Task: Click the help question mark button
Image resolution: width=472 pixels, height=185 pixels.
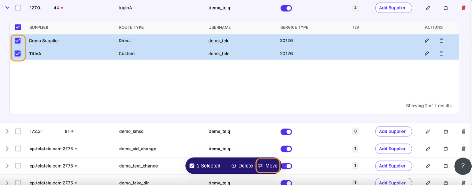Action: pyautogui.click(x=463, y=166)
